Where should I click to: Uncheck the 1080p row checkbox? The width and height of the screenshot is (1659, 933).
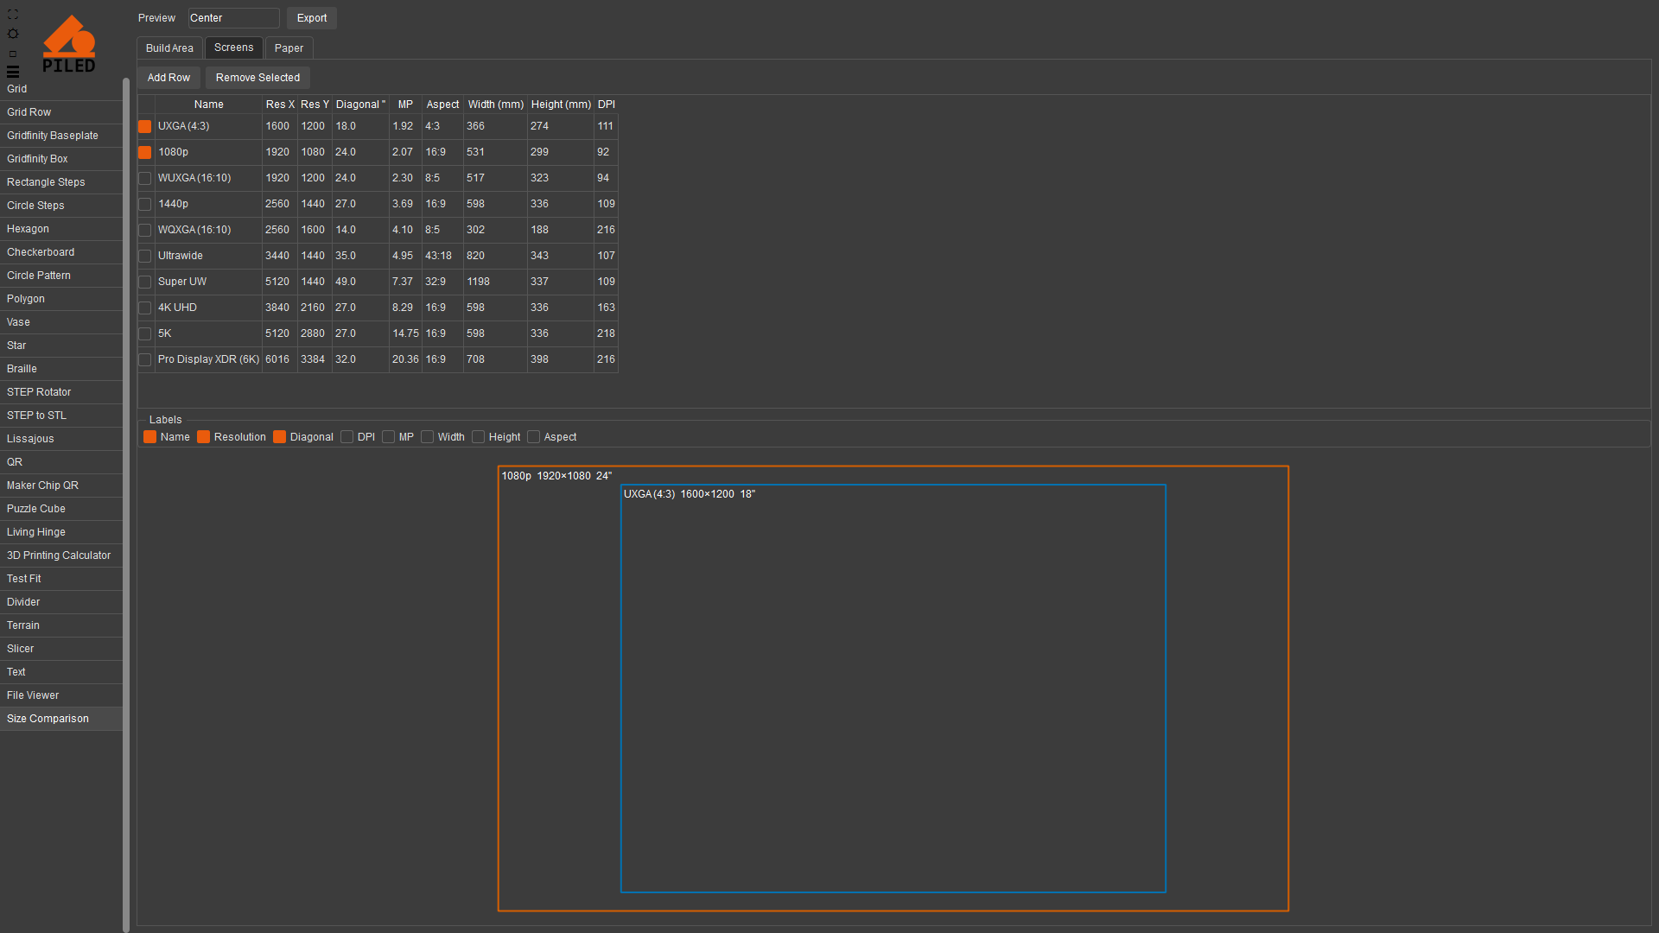pyautogui.click(x=145, y=153)
